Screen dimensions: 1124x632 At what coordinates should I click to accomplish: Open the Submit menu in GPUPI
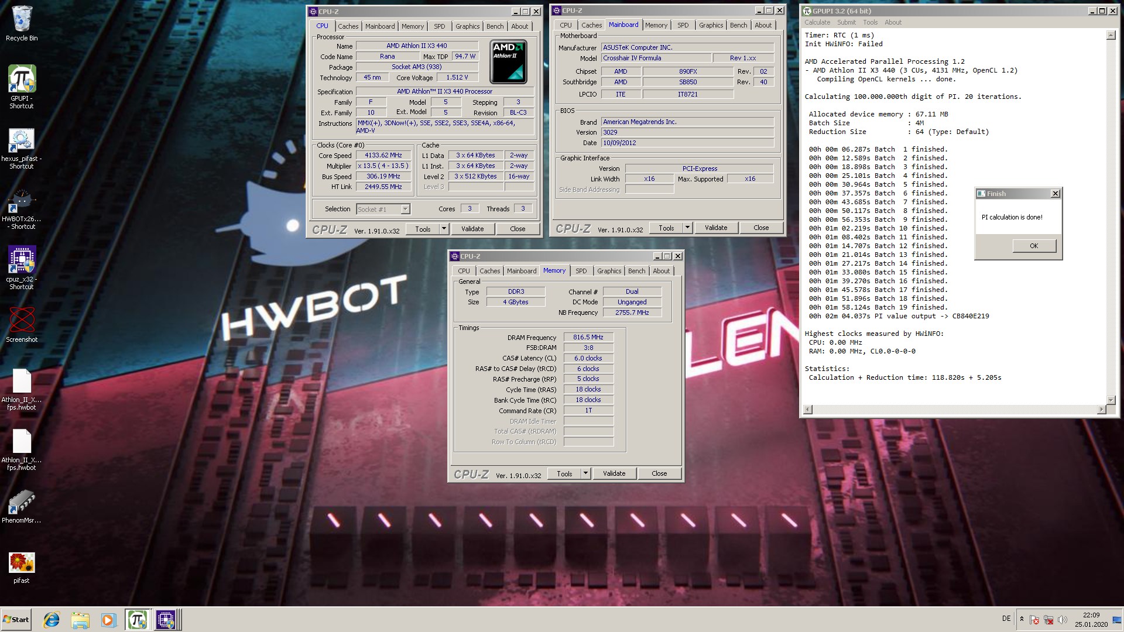pos(846,22)
